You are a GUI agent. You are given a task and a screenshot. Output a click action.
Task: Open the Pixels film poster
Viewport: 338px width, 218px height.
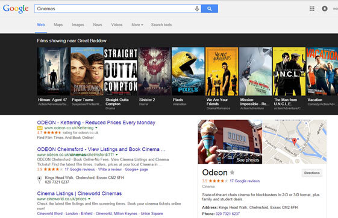pyautogui.click(x=188, y=71)
